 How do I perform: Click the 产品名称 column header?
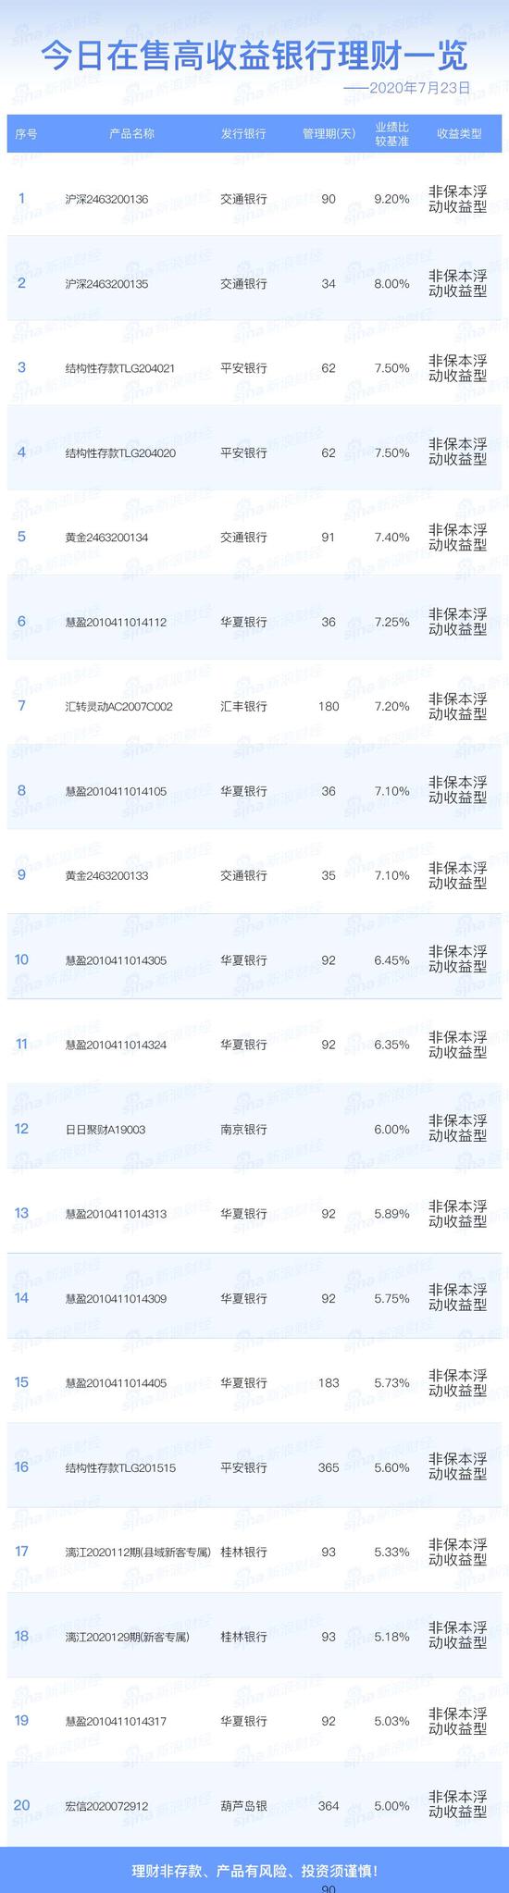click(131, 133)
